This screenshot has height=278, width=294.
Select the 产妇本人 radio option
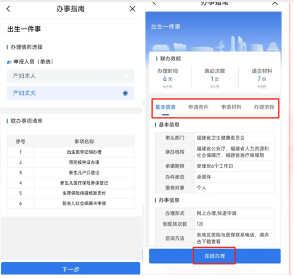click(x=71, y=76)
